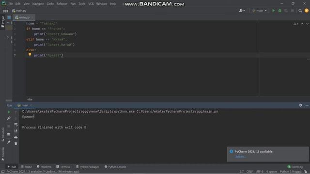Click the UTF-8 encoding selector
Viewport: 310px width, 174px height.
pos(260,172)
